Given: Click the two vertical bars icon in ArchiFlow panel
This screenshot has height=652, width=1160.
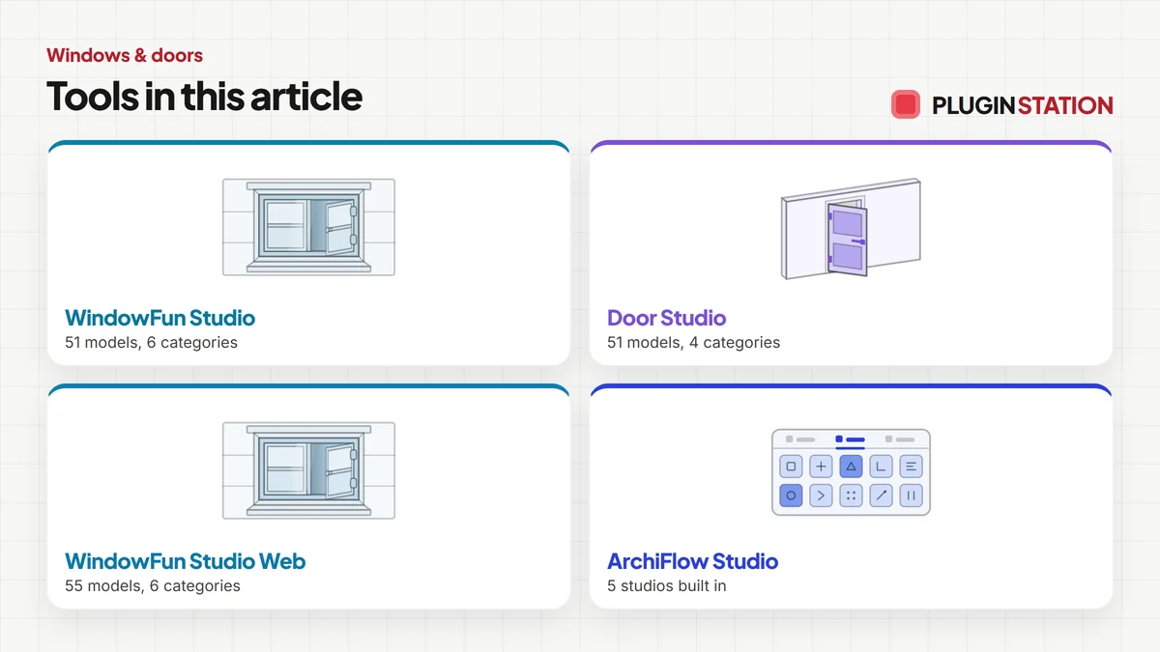Looking at the screenshot, I should tap(911, 496).
